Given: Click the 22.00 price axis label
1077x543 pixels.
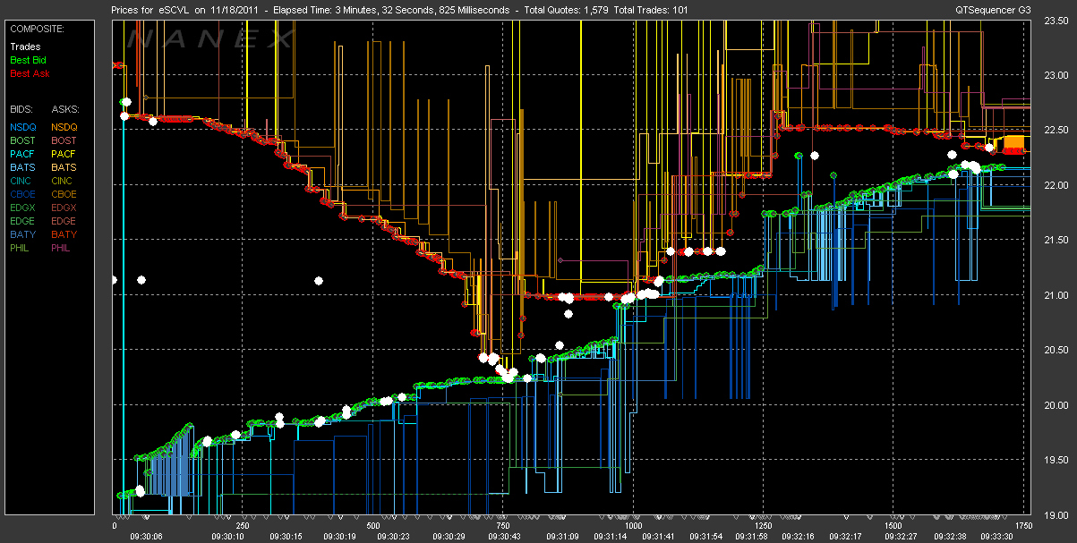Looking at the screenshot, I should [1057, 185].
